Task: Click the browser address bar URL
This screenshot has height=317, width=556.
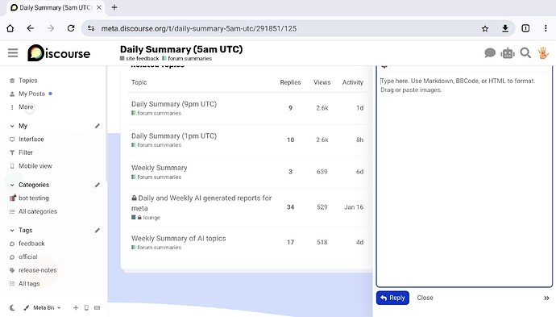Action: [198, 28]
